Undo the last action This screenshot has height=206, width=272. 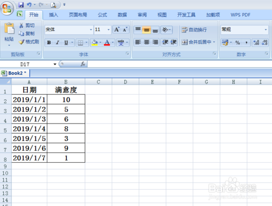click(x=29, y=5)
